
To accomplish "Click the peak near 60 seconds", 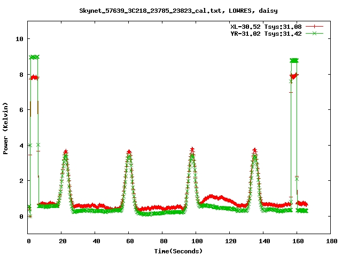I will [x=129, y=152].
